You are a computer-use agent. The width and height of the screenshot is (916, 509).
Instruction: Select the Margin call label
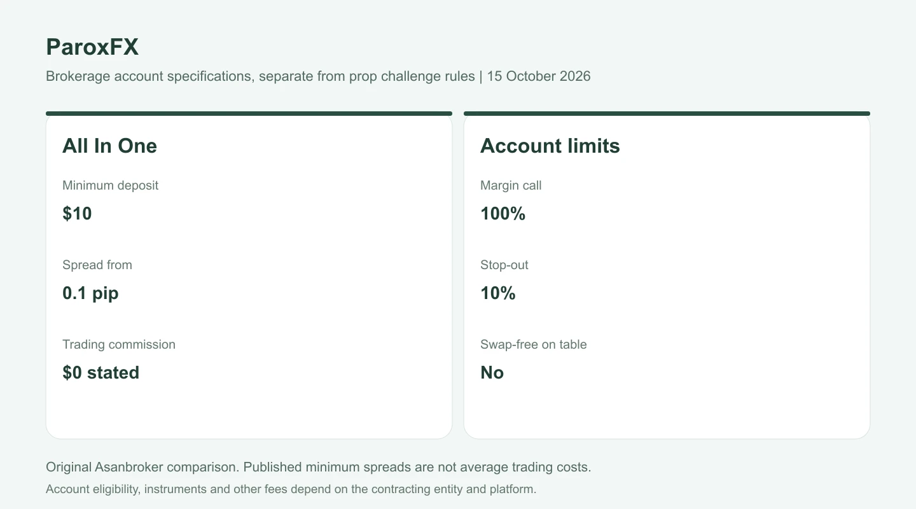[x=511, y=186]
